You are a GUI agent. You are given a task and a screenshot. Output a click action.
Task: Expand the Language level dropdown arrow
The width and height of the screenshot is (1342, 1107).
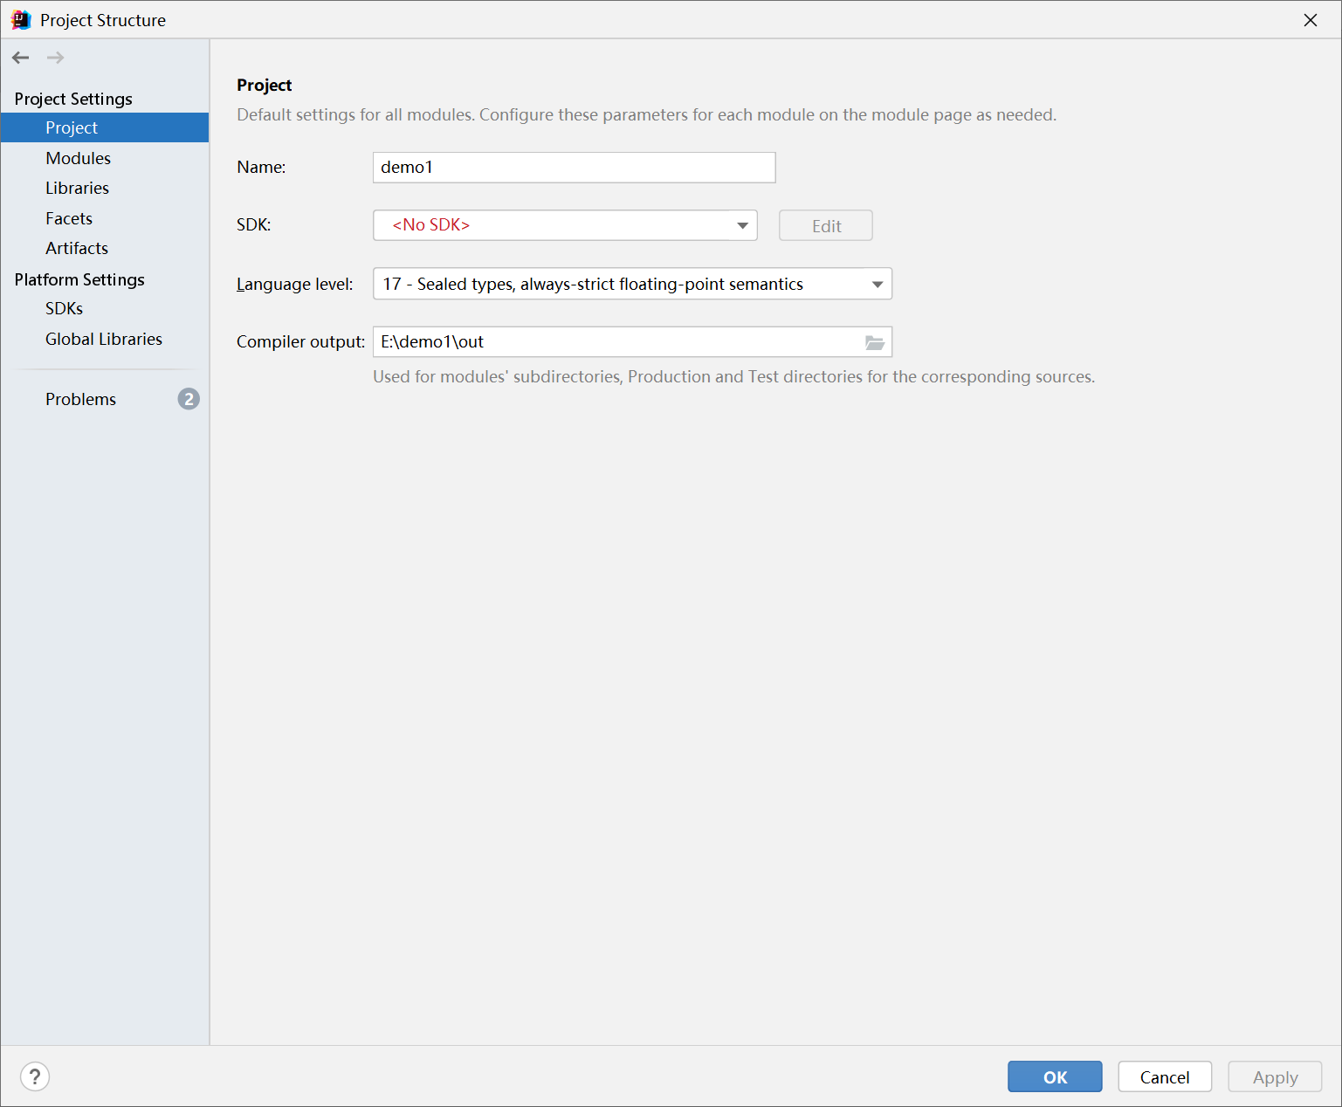(x=877, y=285)
